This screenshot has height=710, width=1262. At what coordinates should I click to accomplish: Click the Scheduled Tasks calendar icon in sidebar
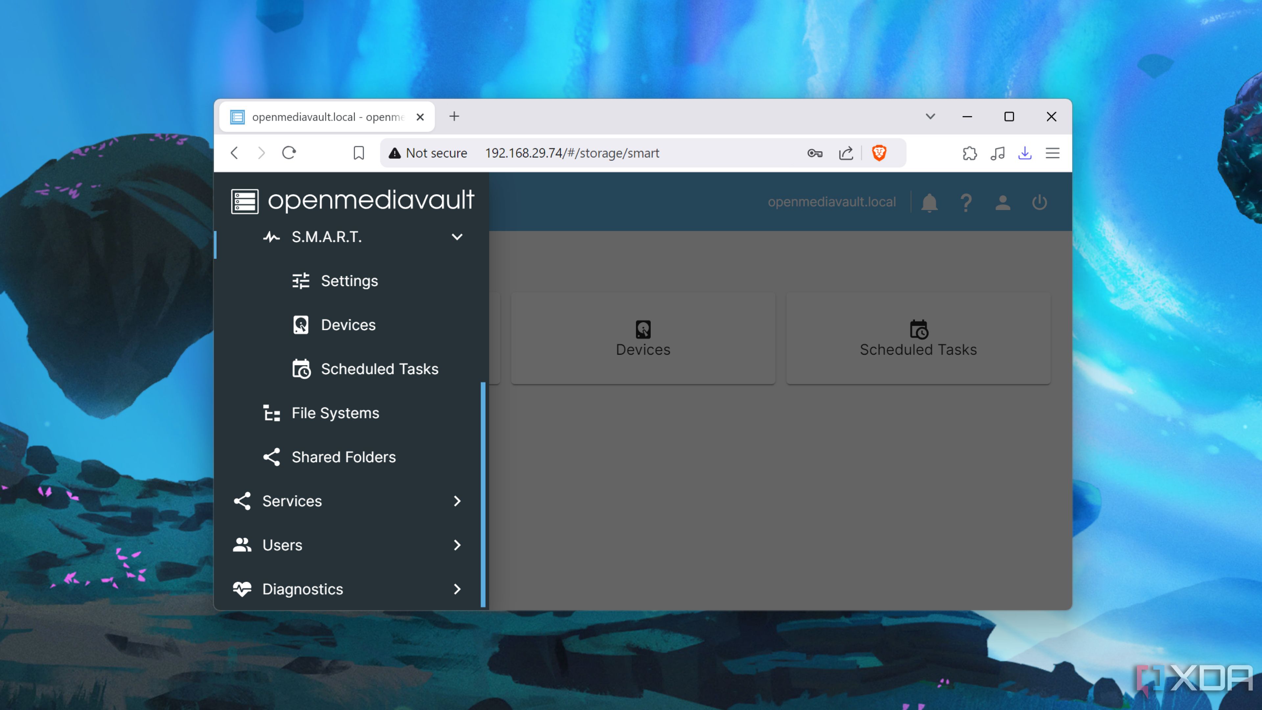coord(301,369)
